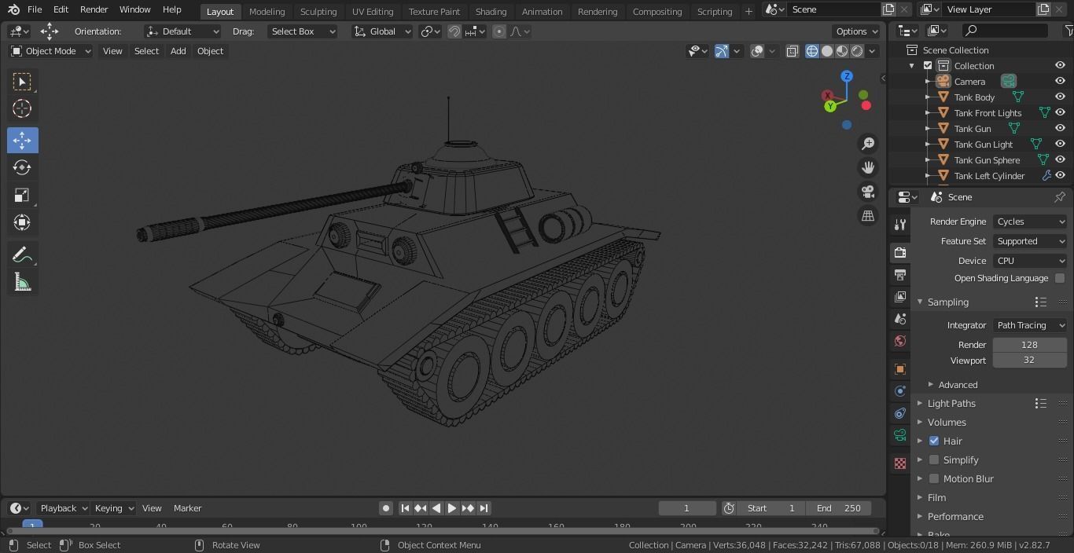
Task: Open the Render Engine dropdown
Action: click(x=1030, y=222)
